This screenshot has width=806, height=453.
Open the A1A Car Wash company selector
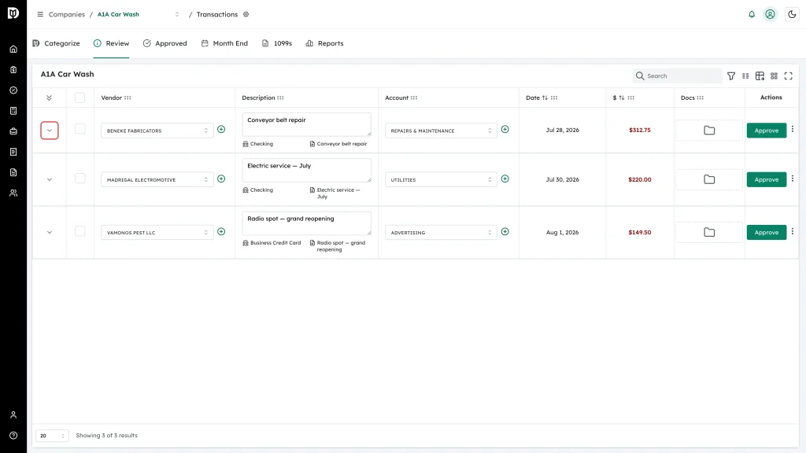(x=139, y=14)
